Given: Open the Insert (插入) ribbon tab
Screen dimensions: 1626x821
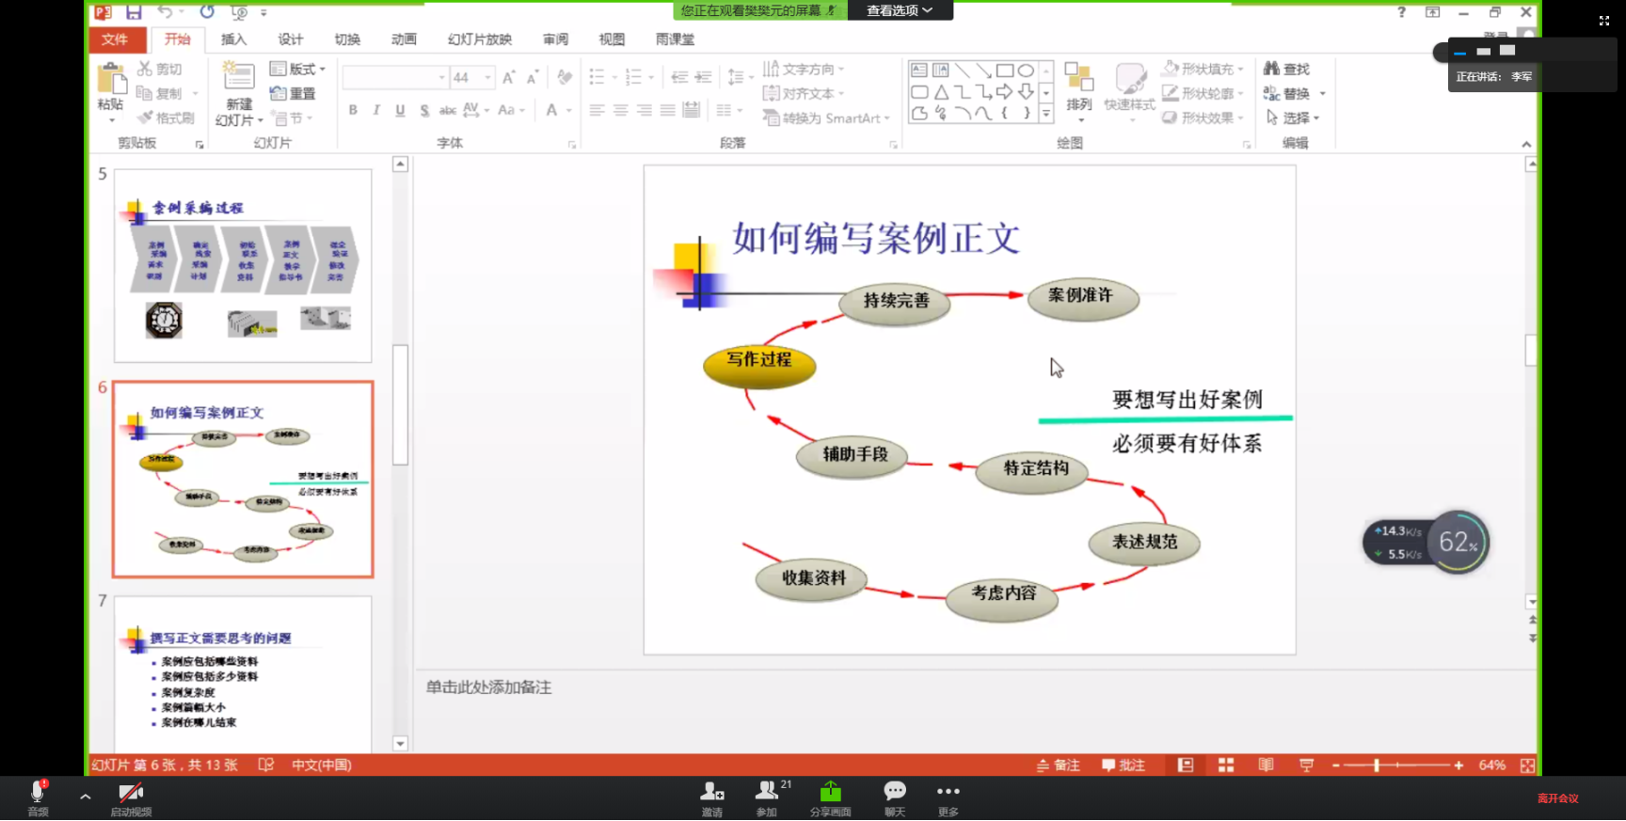Looking at the screenshot, I should pyautogui.click(x=233, y=39).
